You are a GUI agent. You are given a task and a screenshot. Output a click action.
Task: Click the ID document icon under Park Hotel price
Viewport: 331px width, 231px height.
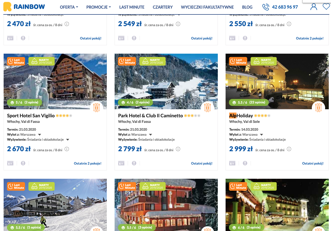tap(121, 163)
